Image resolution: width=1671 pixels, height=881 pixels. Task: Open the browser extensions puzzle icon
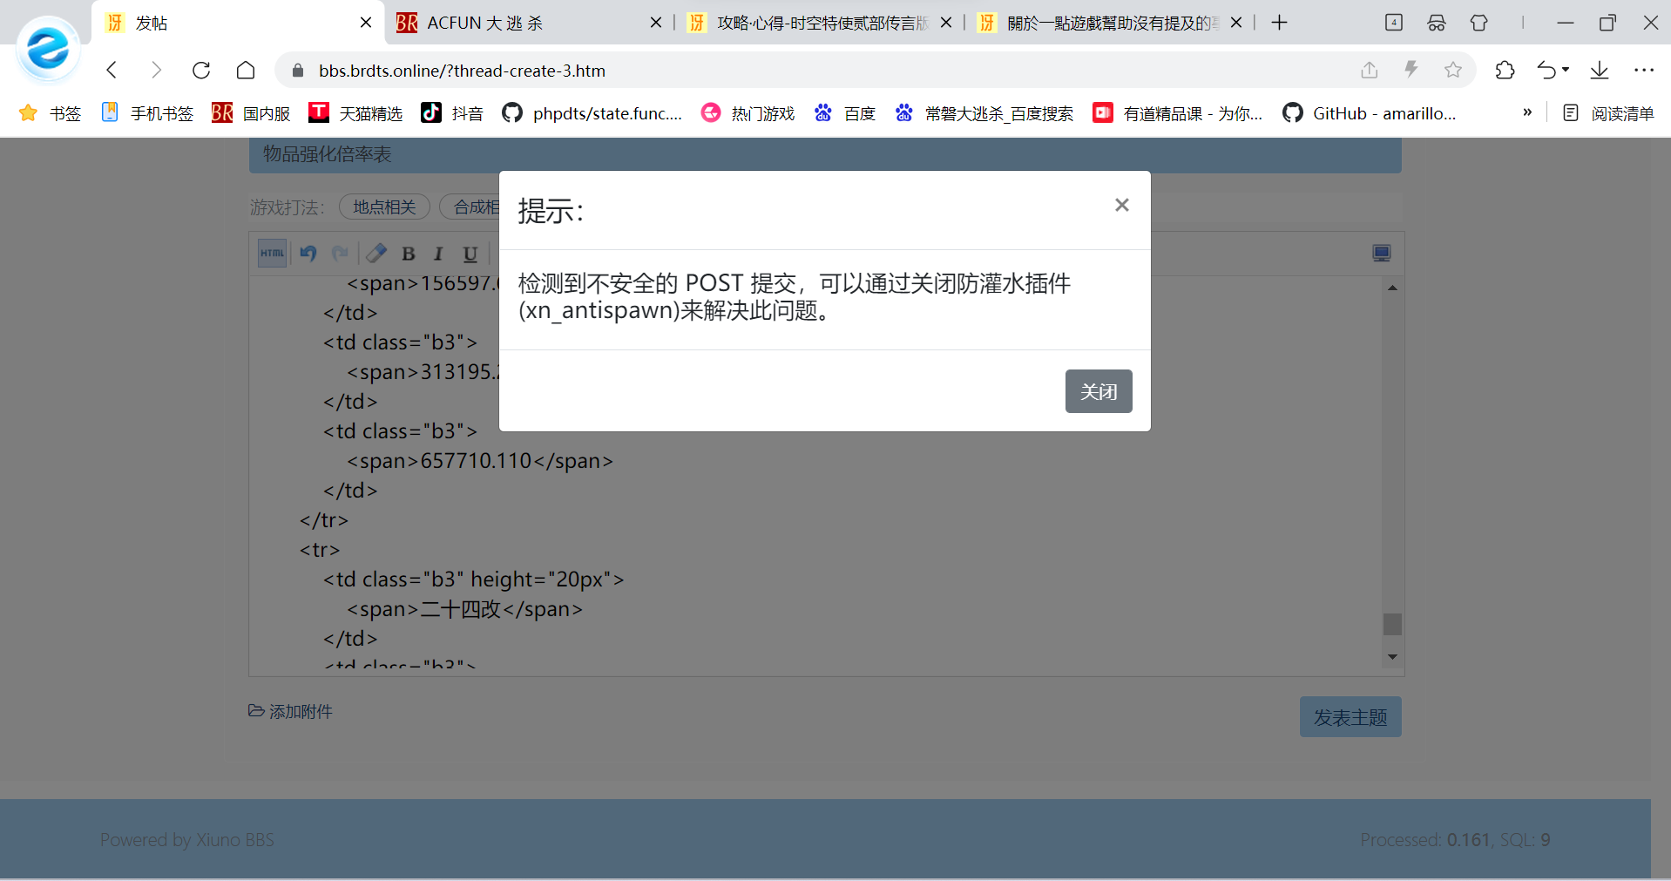click(x=1505, y=71)
